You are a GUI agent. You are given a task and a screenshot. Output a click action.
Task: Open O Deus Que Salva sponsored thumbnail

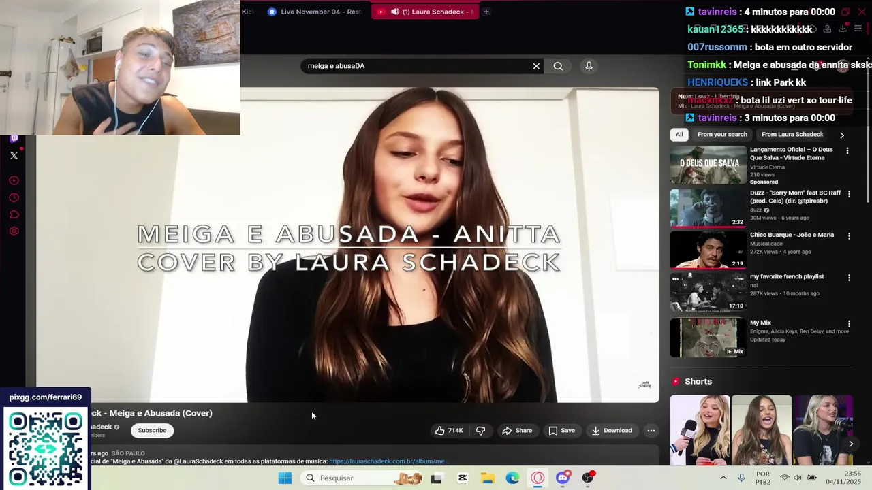708,164
